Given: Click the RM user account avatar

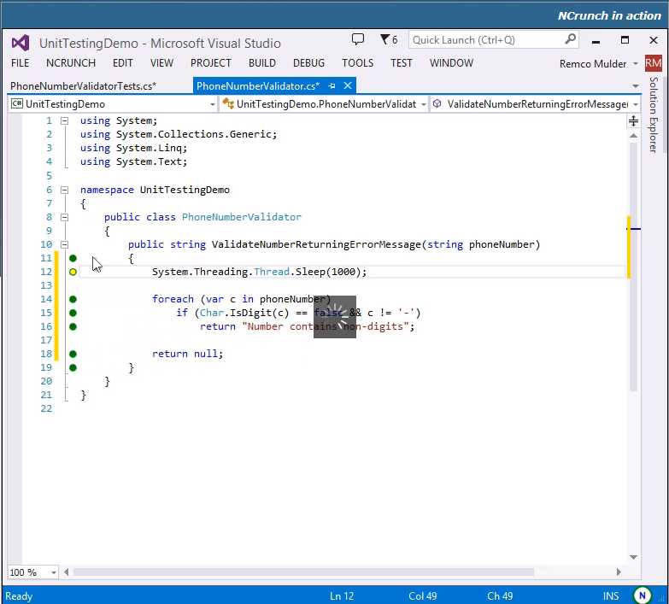Looking at the screenshot, I should point(653,63).
